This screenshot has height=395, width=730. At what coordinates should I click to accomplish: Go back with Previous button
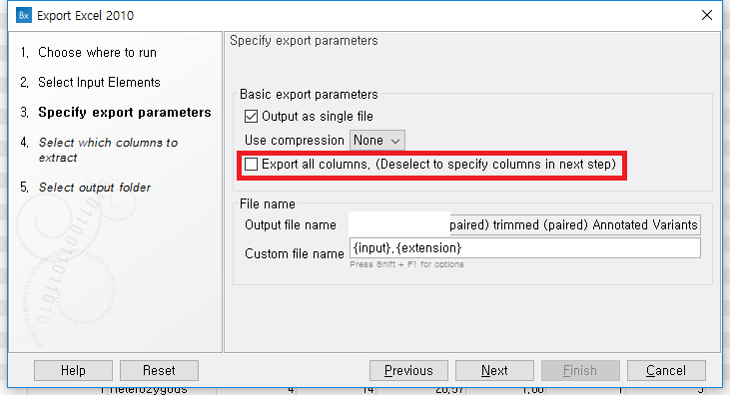[408, 370]
